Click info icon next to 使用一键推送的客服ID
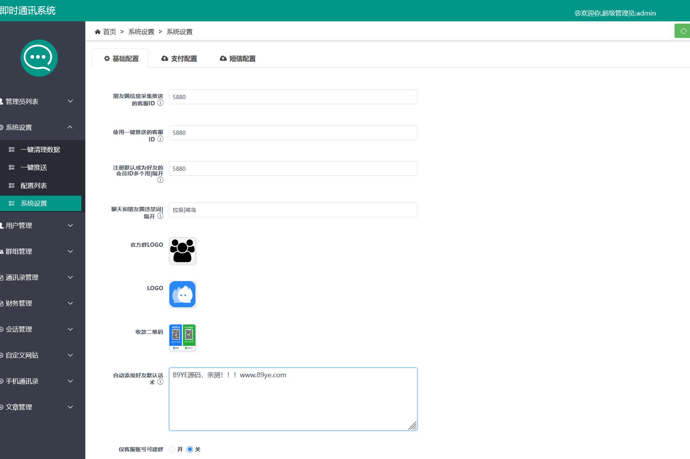This screenshot has width=690, height=459. pyautogui.click(x=160, y=139)
